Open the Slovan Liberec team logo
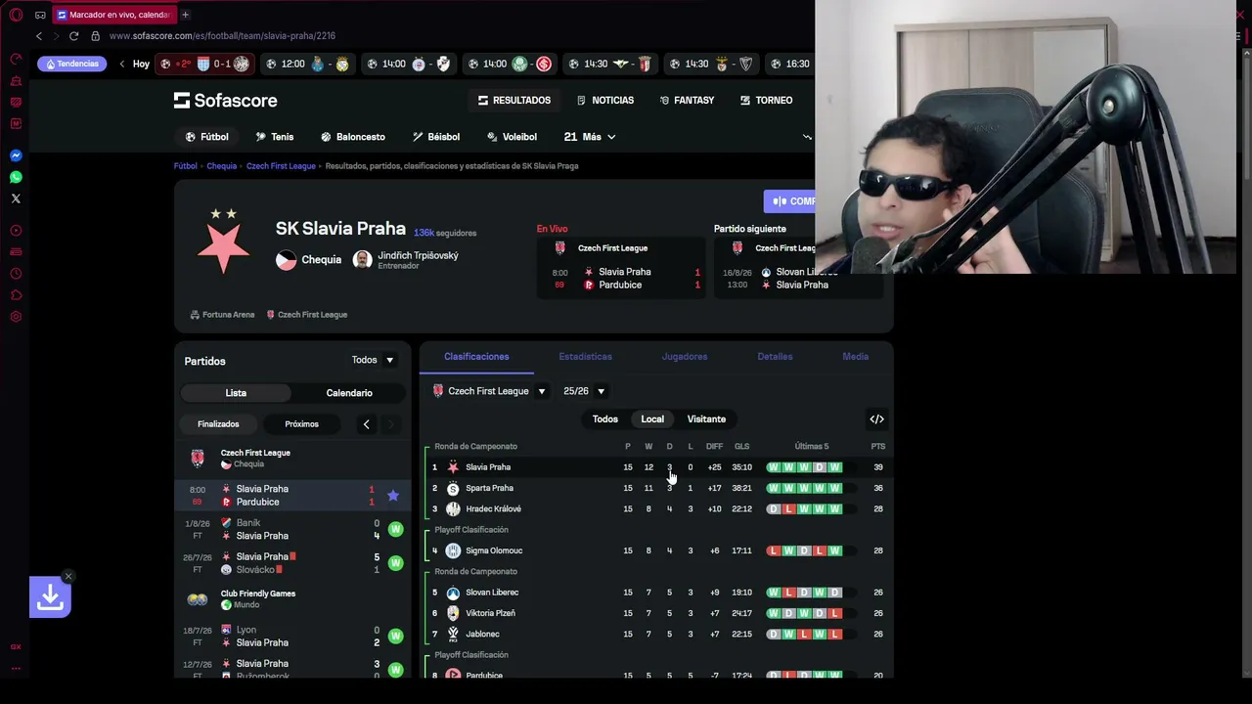Viewport: 1252px width, 704px height. (x=453, y=593)
